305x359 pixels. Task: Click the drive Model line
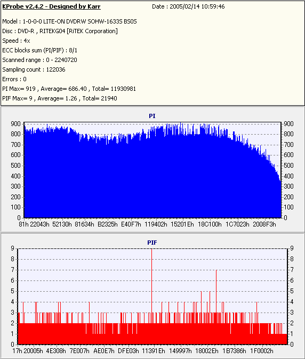coord(69,21)
